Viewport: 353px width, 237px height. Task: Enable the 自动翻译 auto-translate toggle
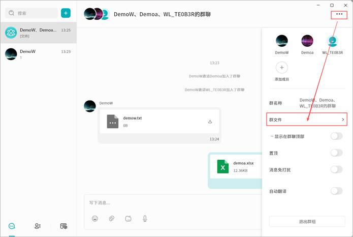click(x=336, y=191)
